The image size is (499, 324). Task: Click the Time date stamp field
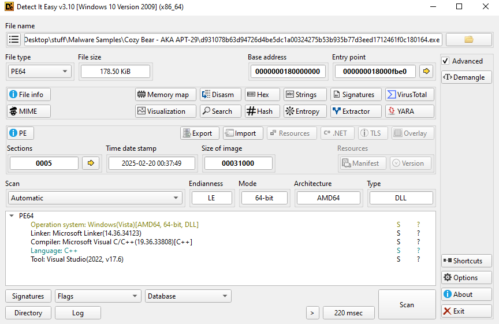151,163
